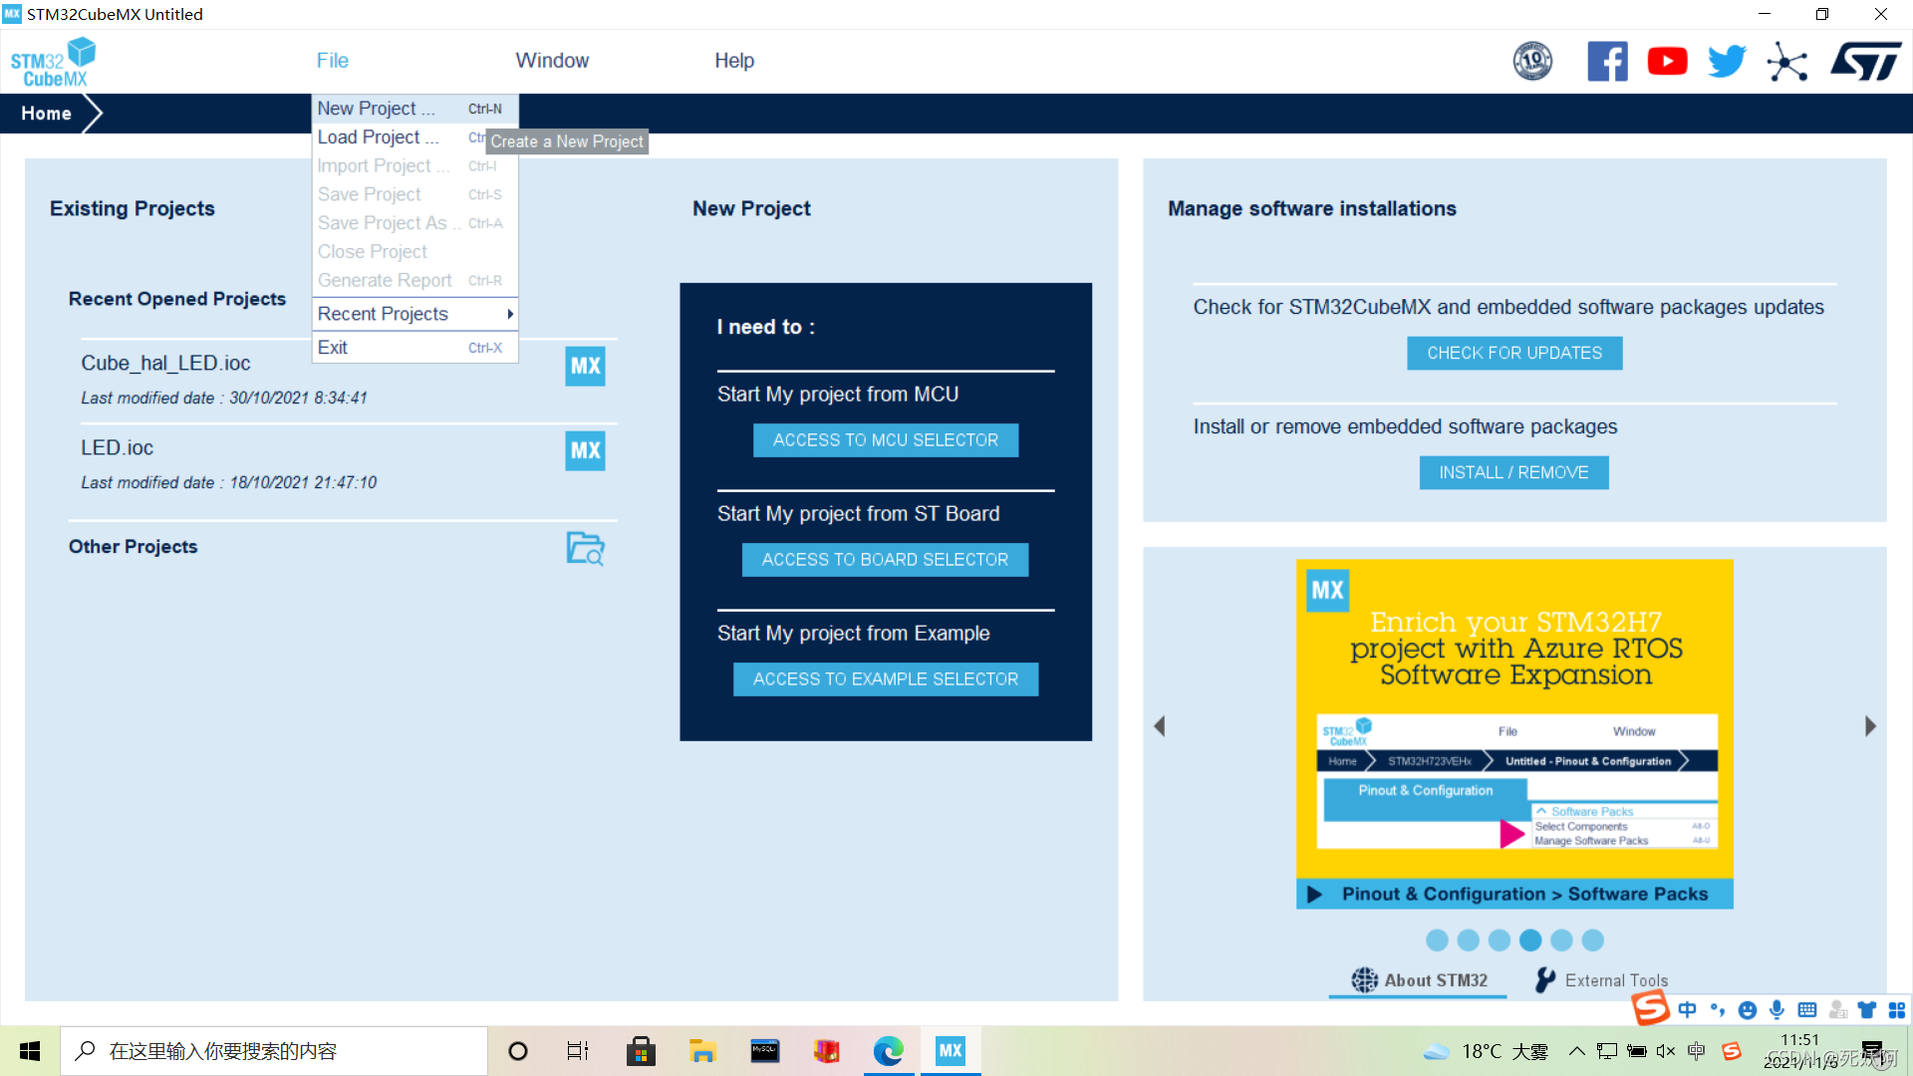Click ACCESS TO MCU SELECTOR button
Image resolution: width=1913 pixels, height=1076 pixels.
coord(886,440)
